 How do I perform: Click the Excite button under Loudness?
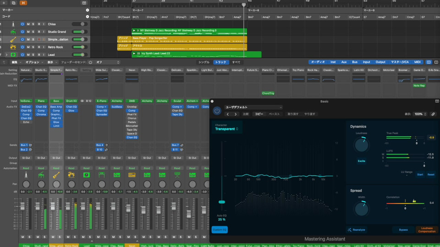click(362, 161)
